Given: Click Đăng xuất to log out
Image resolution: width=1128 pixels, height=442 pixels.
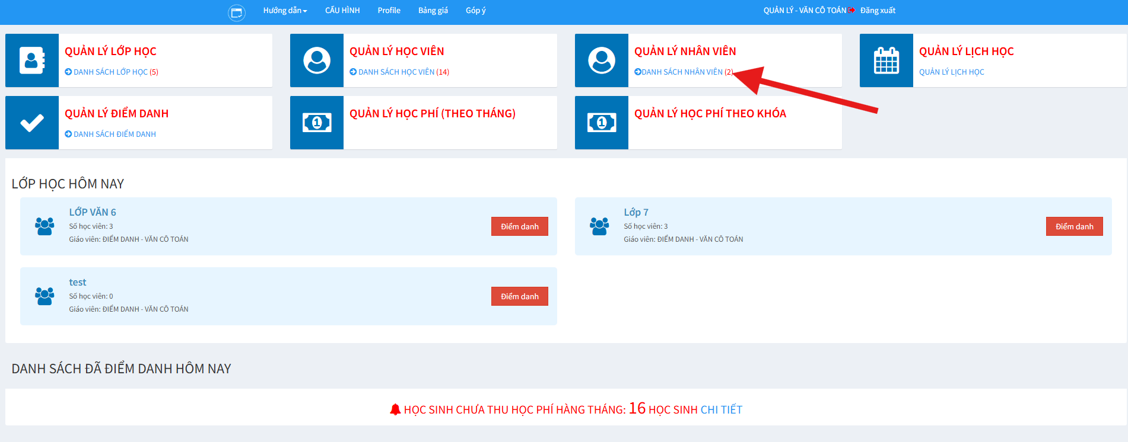Looking at the screenshot, I should pos(877,11).
